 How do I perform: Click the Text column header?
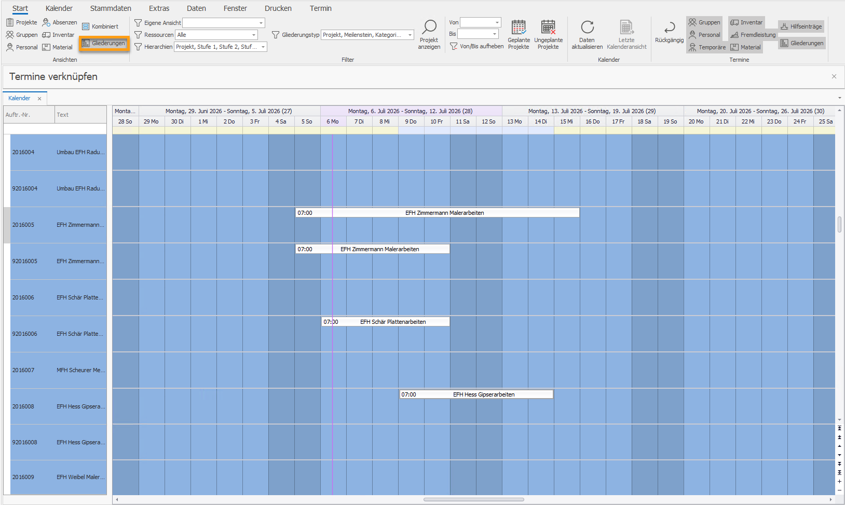80,115
